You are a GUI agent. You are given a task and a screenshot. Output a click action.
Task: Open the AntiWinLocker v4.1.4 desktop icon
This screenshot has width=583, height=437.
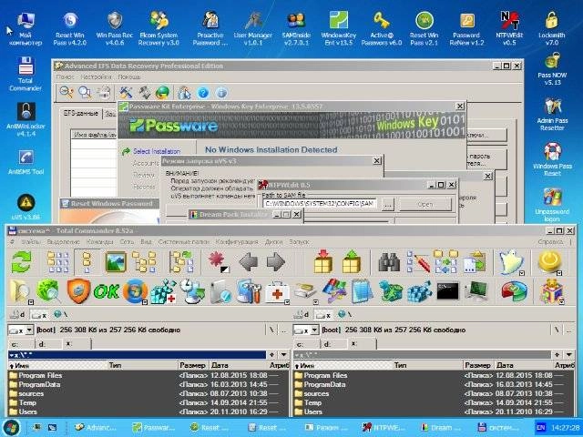click(x=26, y=119)
